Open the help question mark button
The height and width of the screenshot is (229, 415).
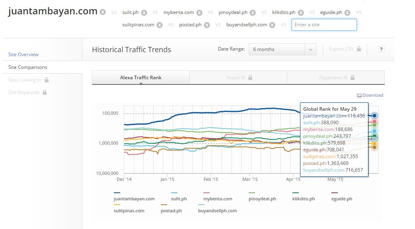(x=381, y=49)
